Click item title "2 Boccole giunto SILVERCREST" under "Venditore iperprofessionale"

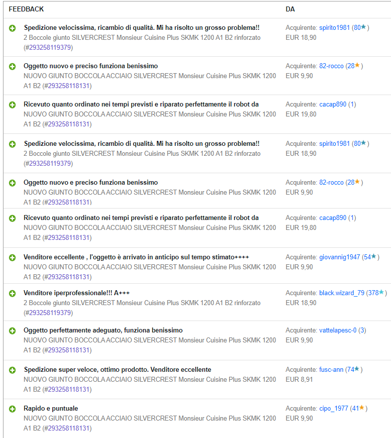pyautogui.click(x=142, y=303)
